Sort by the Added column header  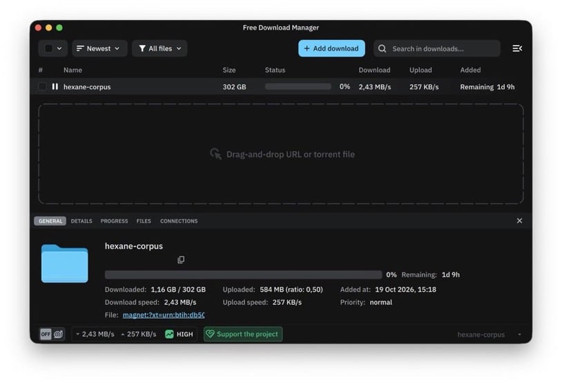pos(470,70)
